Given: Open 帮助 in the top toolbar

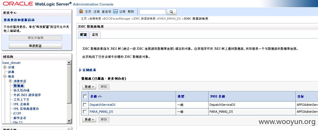Looking at the screenshot, I should [x=131, y=12].
